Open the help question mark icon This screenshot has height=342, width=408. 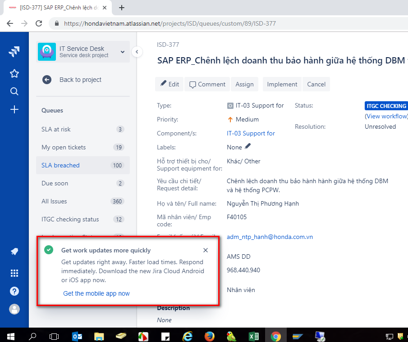point(14,291)
